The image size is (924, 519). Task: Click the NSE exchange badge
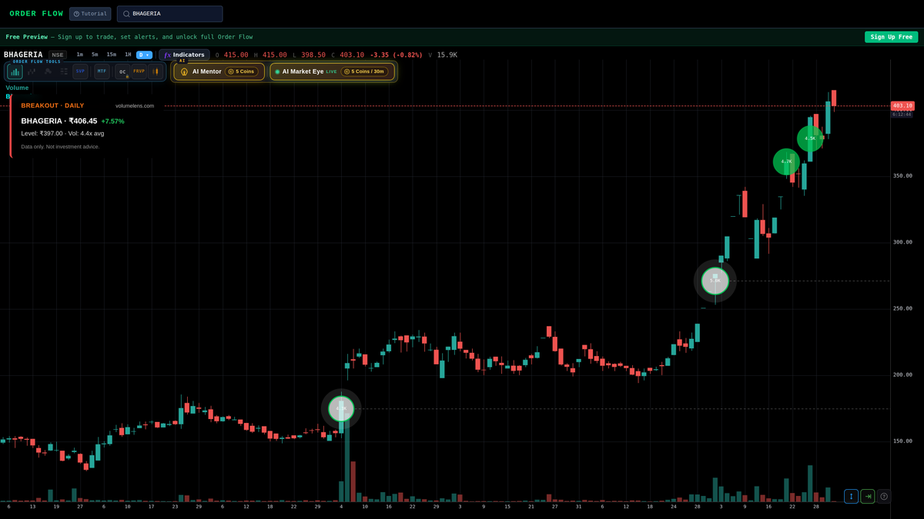pyautogui.click(x=58, y=55)
